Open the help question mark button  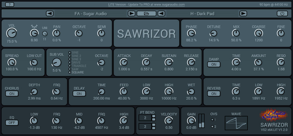click(x=10, y=4)
